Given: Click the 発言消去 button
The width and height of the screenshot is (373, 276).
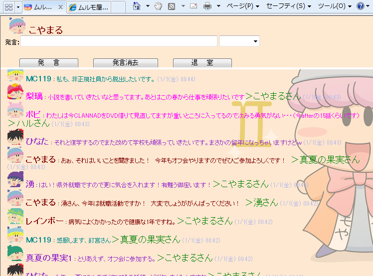Looking at the screenshot, I should click(x=126, y=62).
